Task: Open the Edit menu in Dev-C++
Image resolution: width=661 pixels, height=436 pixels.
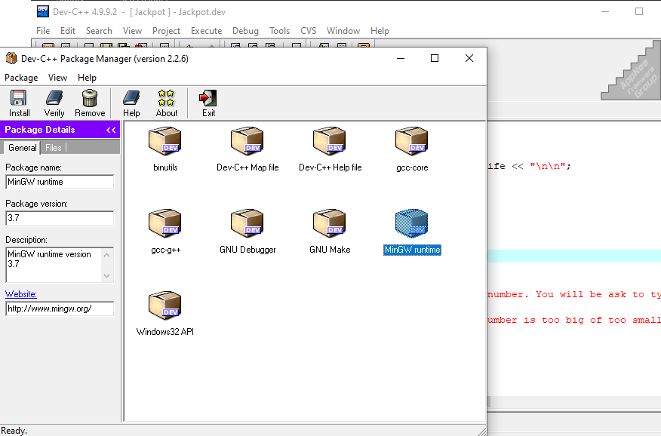Action: coord(67,31)
